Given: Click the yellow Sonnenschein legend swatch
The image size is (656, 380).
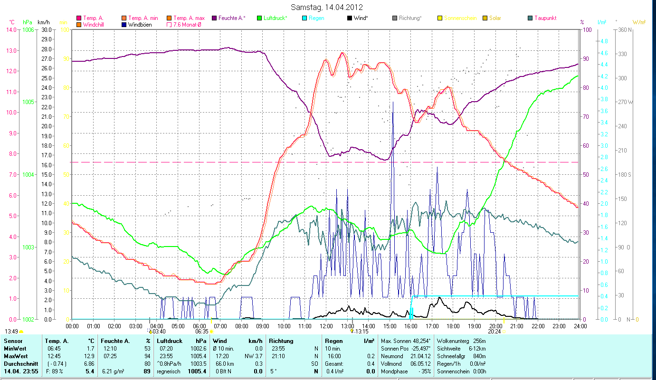Looking at the screenshot, I should click(440, 18).
